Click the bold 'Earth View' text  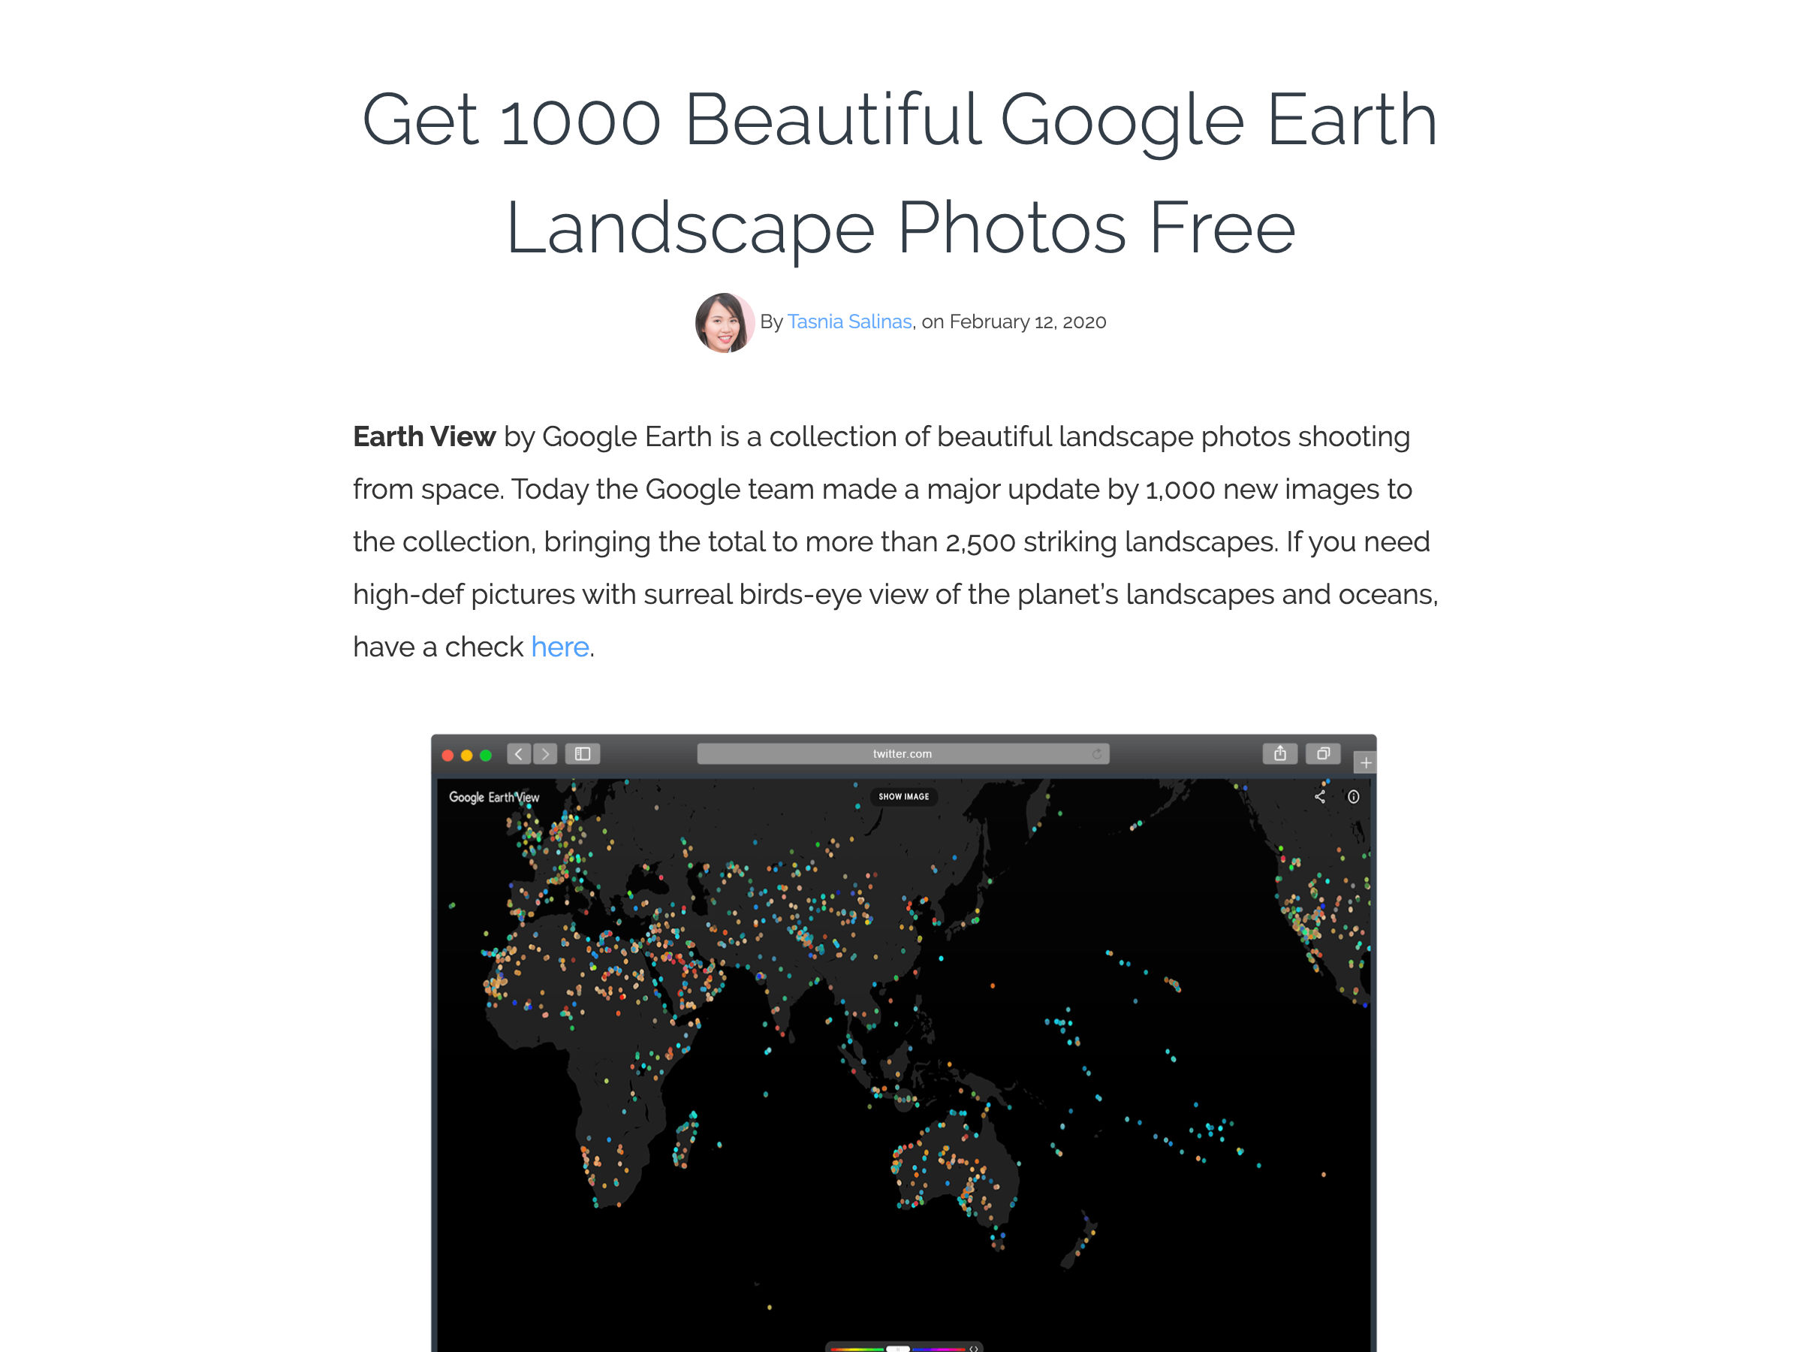pos(423,437)
